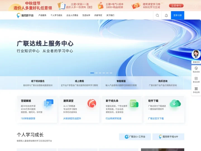Select the second carousel indicator
Screen dimensions: 201x151
(96, 73)
